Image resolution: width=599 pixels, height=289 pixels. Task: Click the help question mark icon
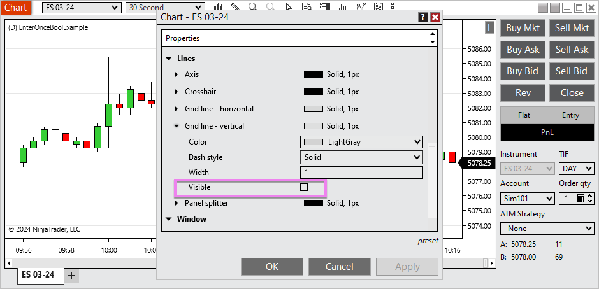pyautogui.click(x=422, y=17)
